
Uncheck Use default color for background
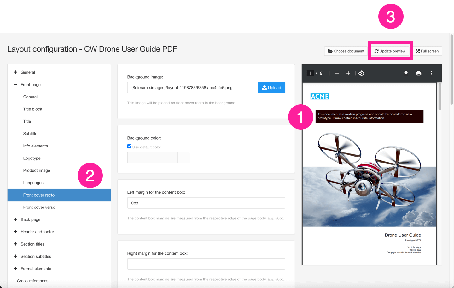point(129,146)
